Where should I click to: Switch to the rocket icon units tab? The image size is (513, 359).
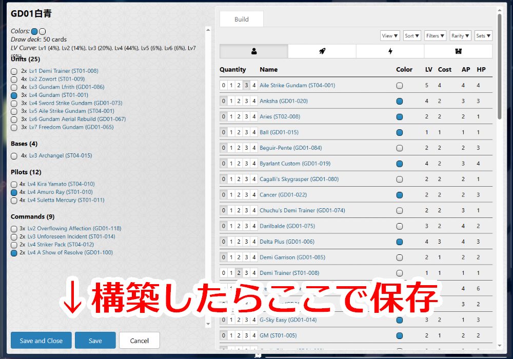(x=322, y=51)
